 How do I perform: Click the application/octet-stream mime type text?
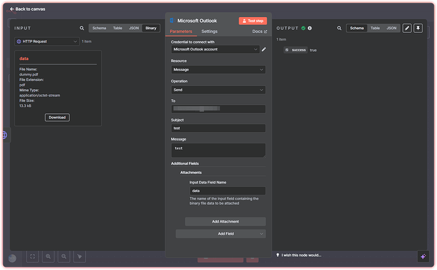pos(39,95)
